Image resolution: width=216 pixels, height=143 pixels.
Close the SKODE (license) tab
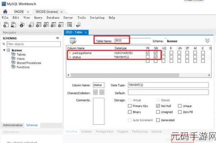[62, 12]
